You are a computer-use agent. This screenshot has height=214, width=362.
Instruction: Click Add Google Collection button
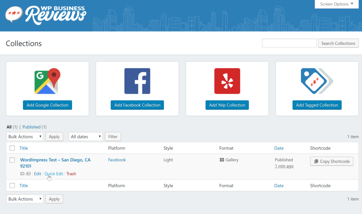point(47,105)
